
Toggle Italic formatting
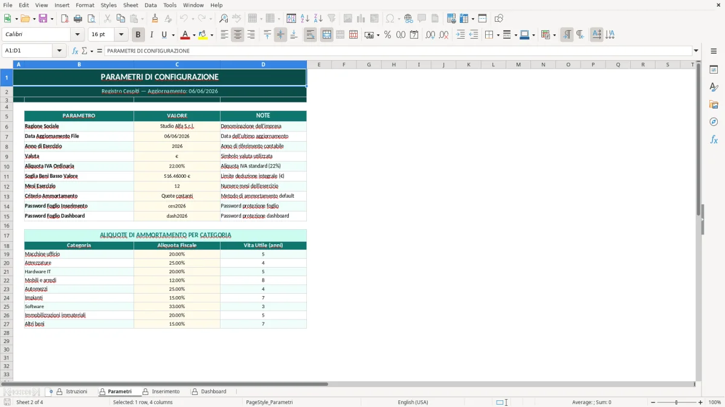tap(152, 35)
